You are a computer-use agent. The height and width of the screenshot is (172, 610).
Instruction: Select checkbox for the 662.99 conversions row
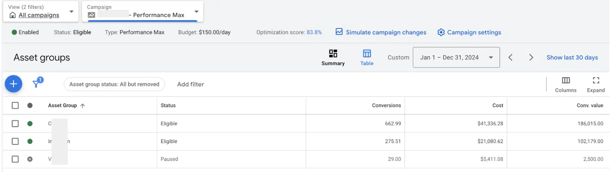click(x=15, y=124)
